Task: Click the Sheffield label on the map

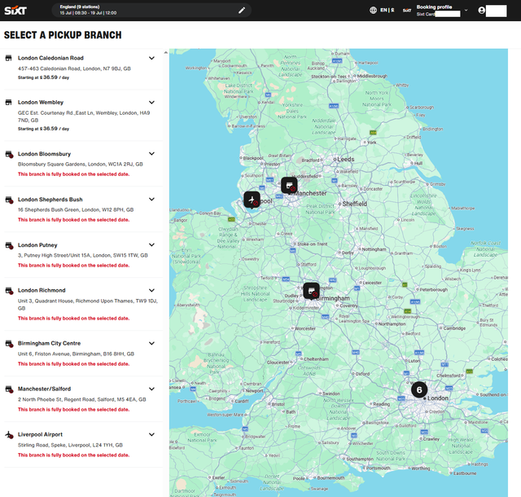Action: (x=355, y=204)
